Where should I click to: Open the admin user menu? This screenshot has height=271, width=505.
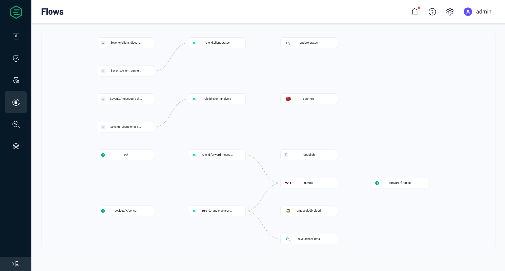(x=478, y=12)
